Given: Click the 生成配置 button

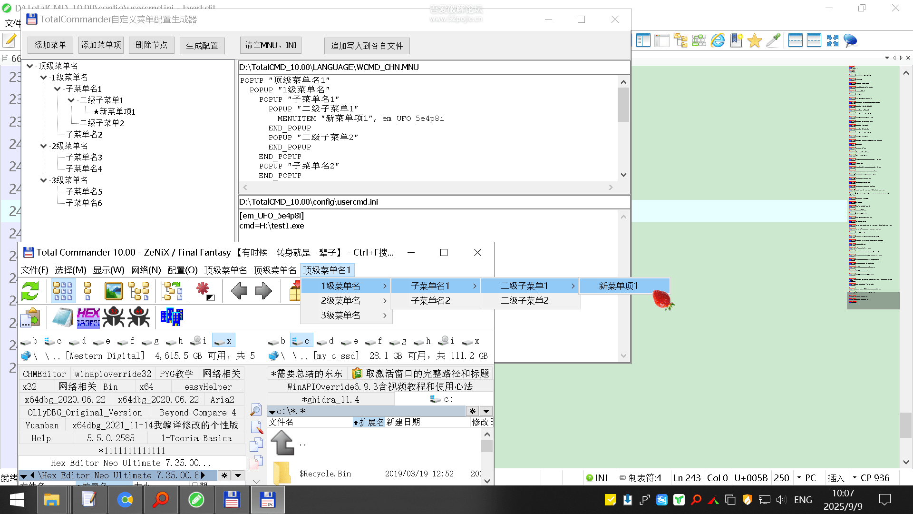Looking at the screenshot, I should (x=202, y=46).
